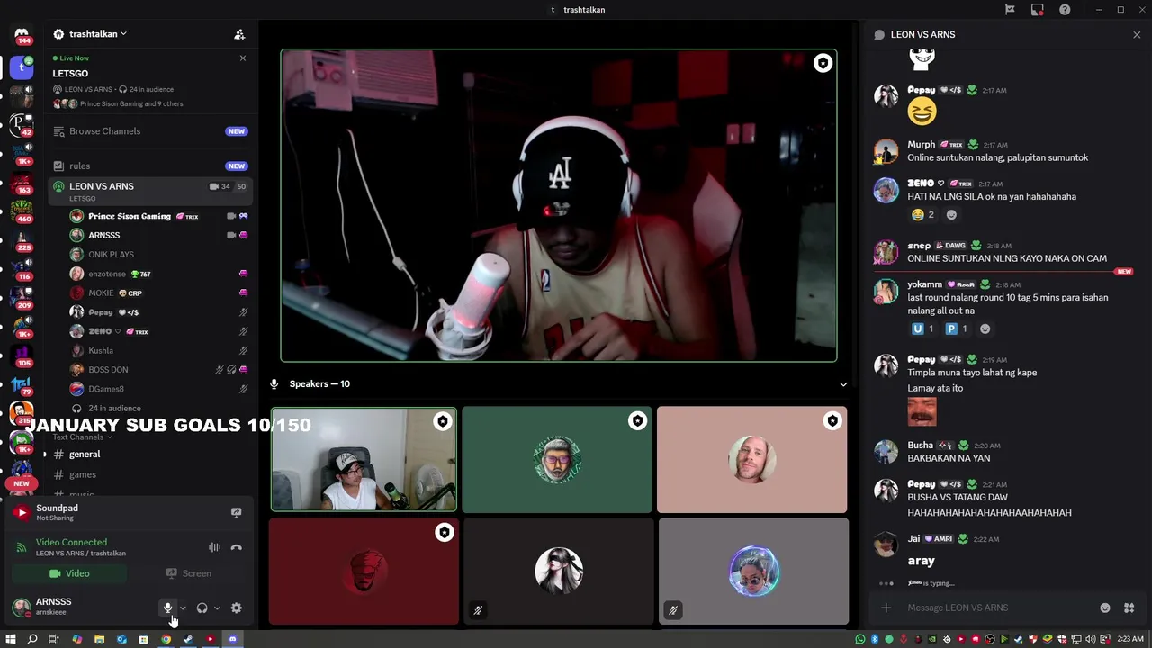Open Help question mark icon
Image resolution: width=1152 pixels, height=648 pixels.
click(1065, 10)
